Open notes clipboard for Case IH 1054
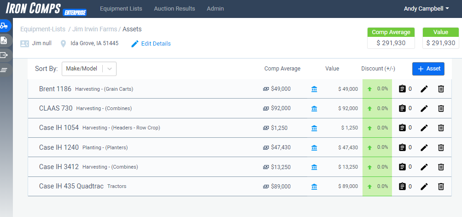 [402, 128]
